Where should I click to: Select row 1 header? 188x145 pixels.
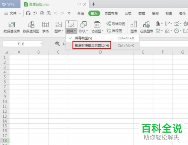5,57
